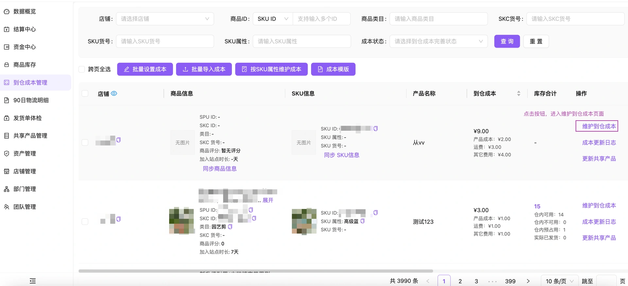628x286 pixels.
Task: Open 数据概览 dashboard icon
Action: tap(7, 11)
